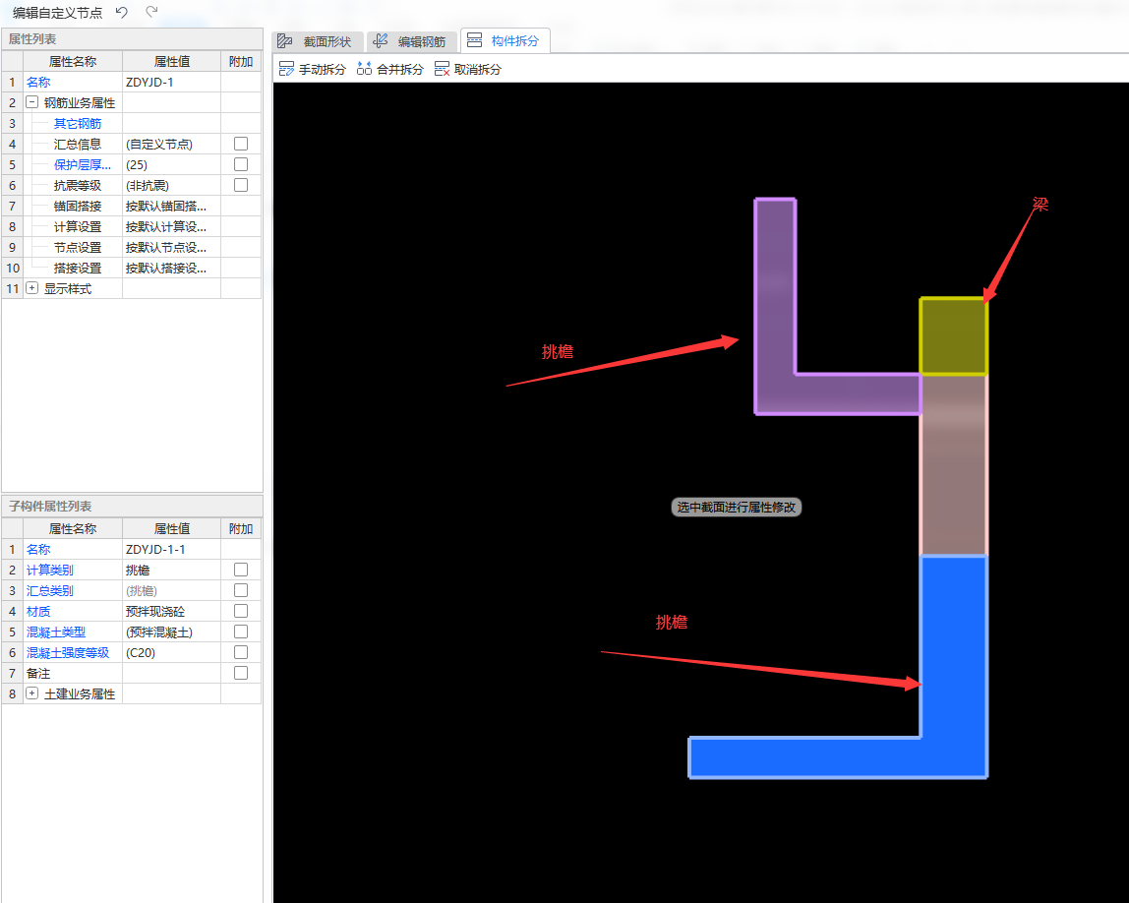
Task: Click the 备注 value cell
Action: click(171, 673)
